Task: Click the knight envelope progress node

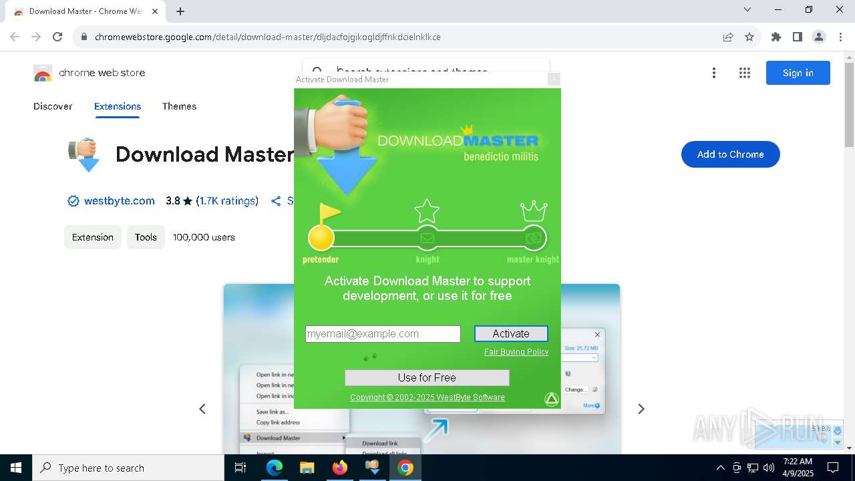Action: 427,238
